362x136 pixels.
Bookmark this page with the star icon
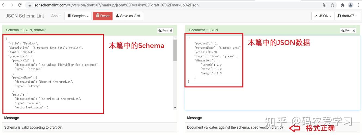(333, 5)
